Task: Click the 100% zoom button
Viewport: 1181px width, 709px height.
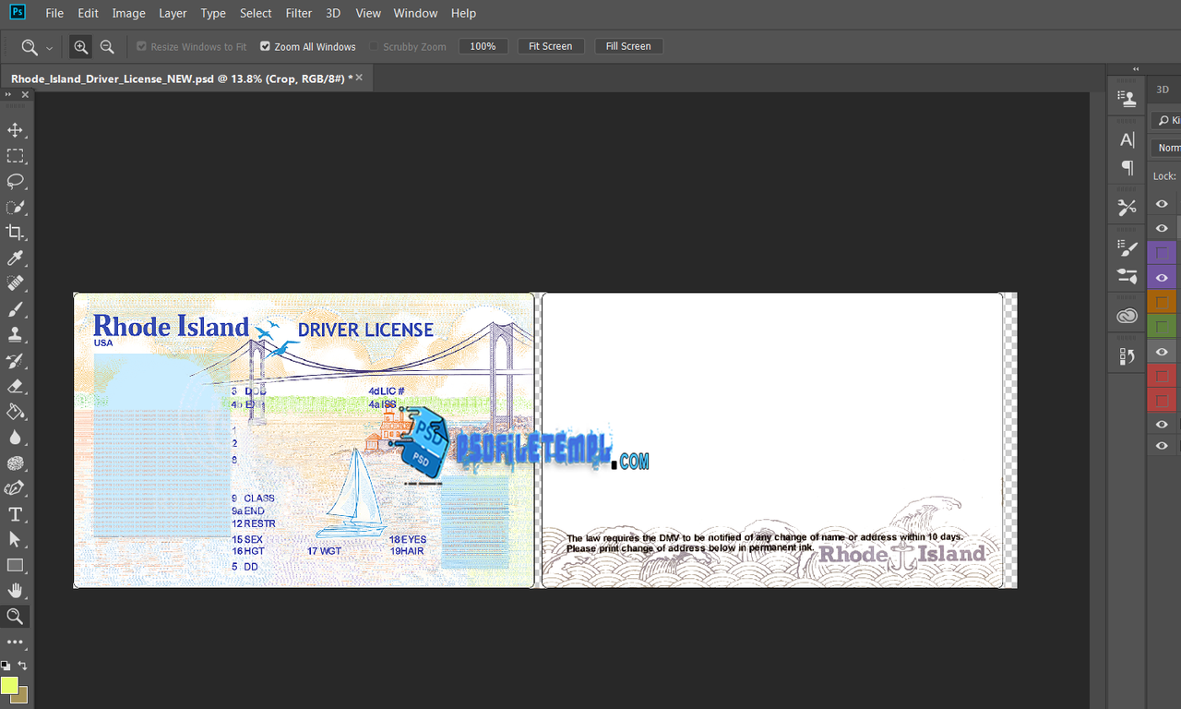Action: 483,46
